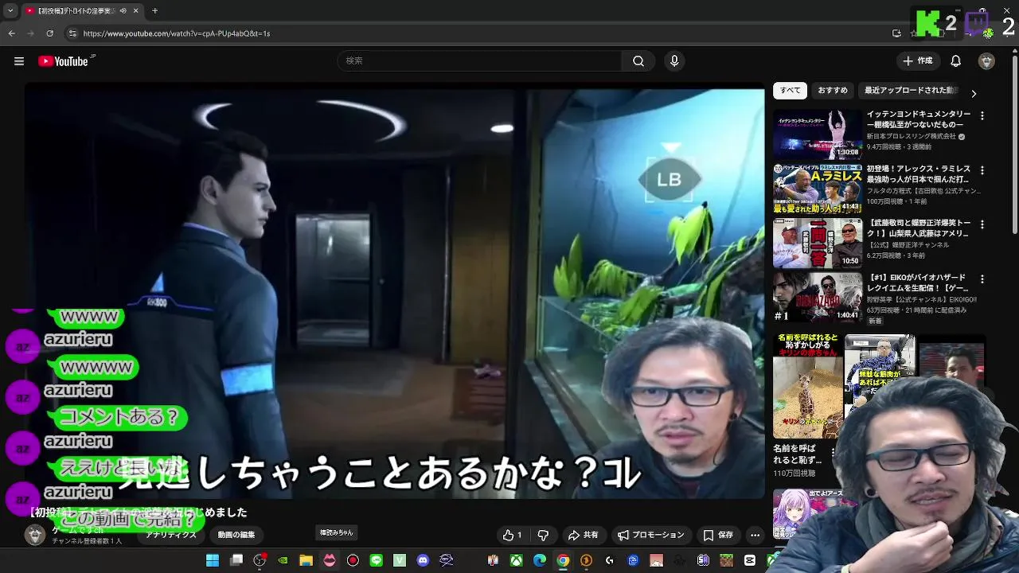
Task: Open the Xbox app in taskbar
Action: 516,560
